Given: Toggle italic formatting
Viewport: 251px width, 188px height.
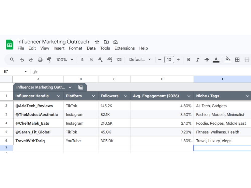Looking at the screenshot, I should click(198, 60).
